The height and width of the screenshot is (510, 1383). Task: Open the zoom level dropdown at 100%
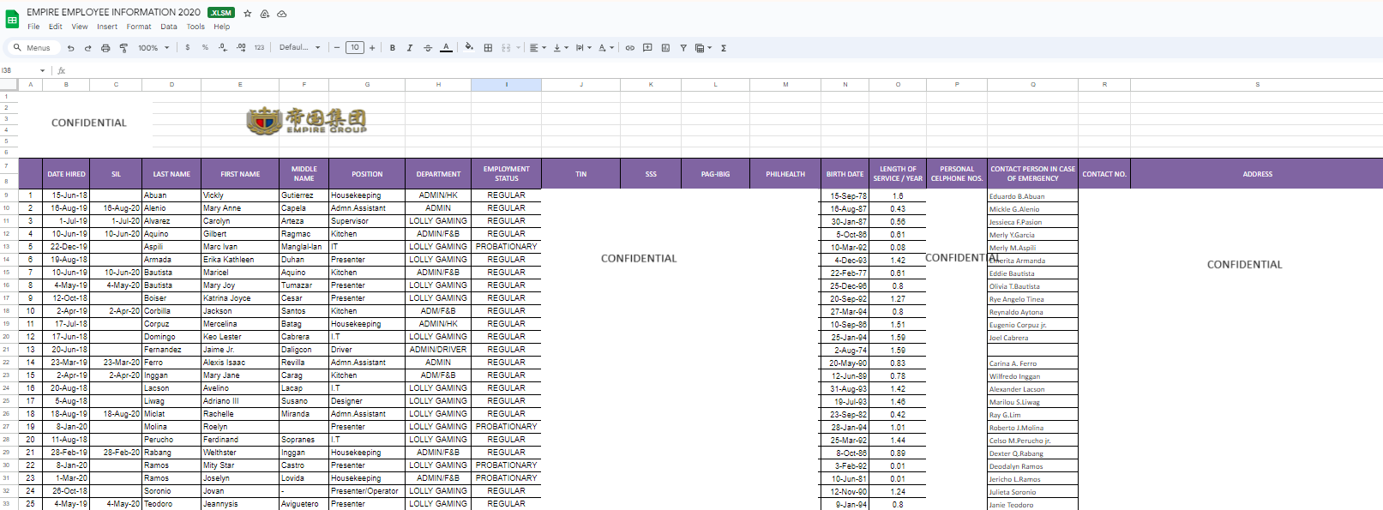(154, 48)
